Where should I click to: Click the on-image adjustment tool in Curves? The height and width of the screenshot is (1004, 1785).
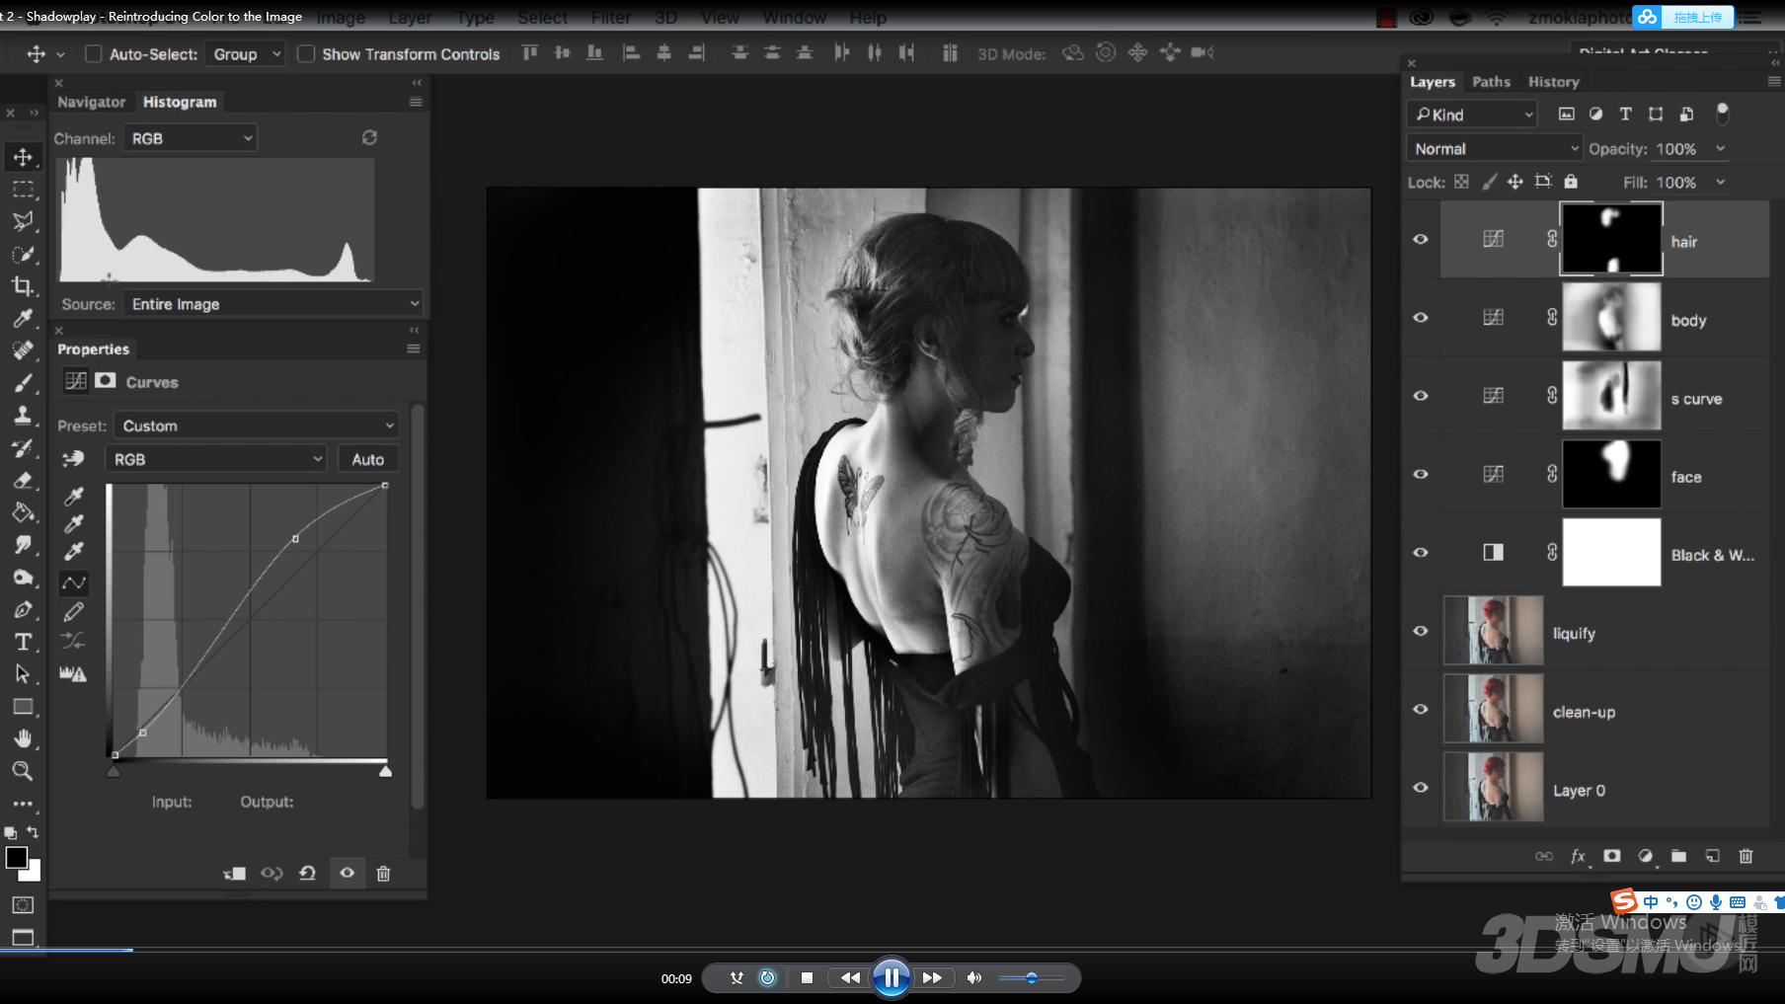pyautogui.click(x=73, y=459)
